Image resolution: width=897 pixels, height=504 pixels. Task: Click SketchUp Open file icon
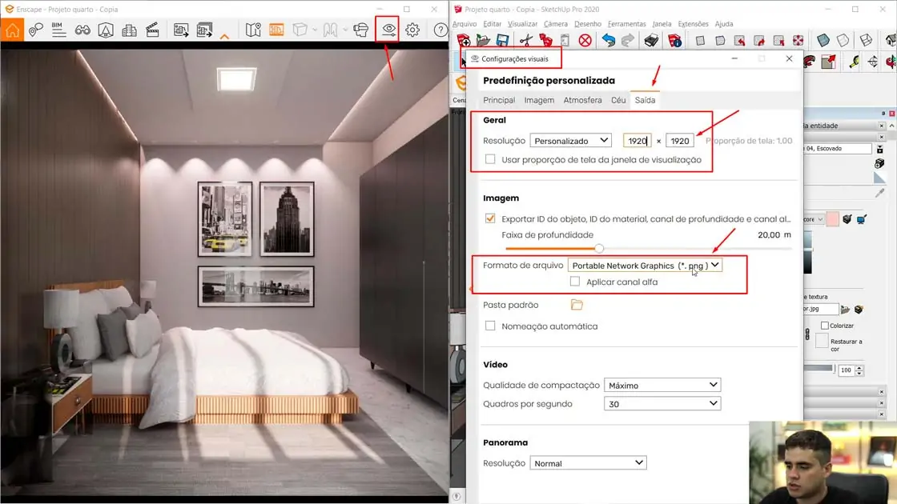[483, 40]
